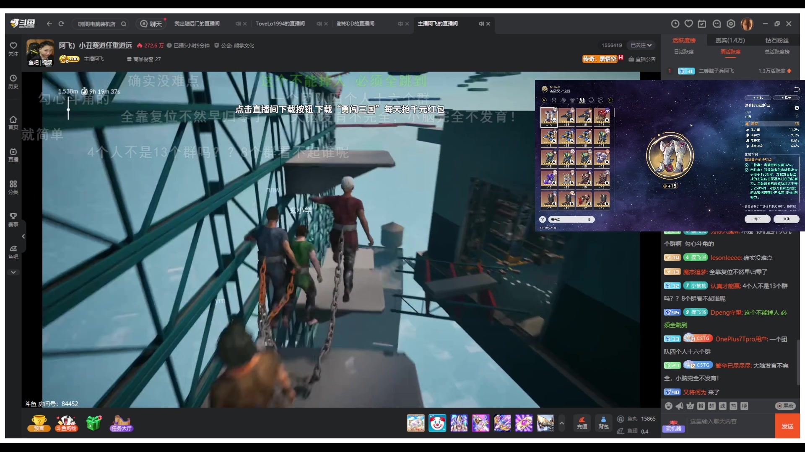The height and width of the screenshot is (452, 805).
Task: Select the 钻石粉丝 tab
Action: 777,41
